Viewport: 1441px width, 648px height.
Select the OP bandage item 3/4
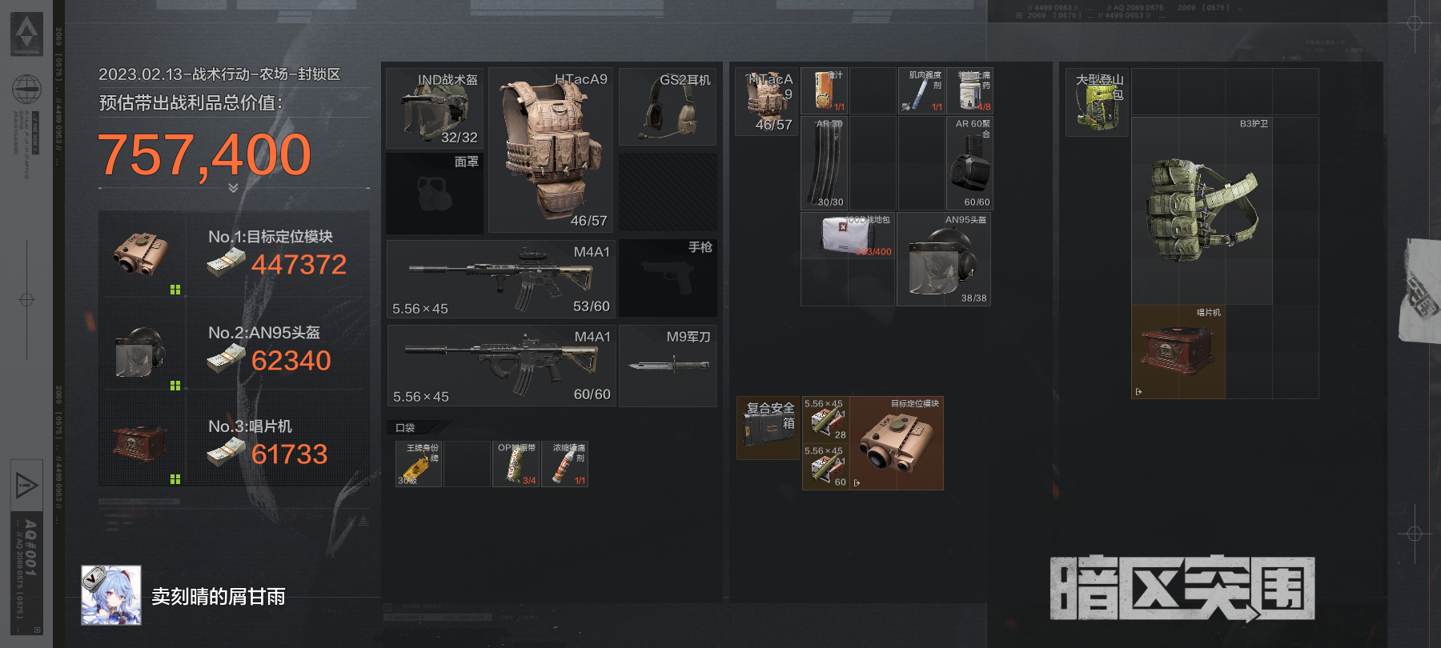(516, 464)
